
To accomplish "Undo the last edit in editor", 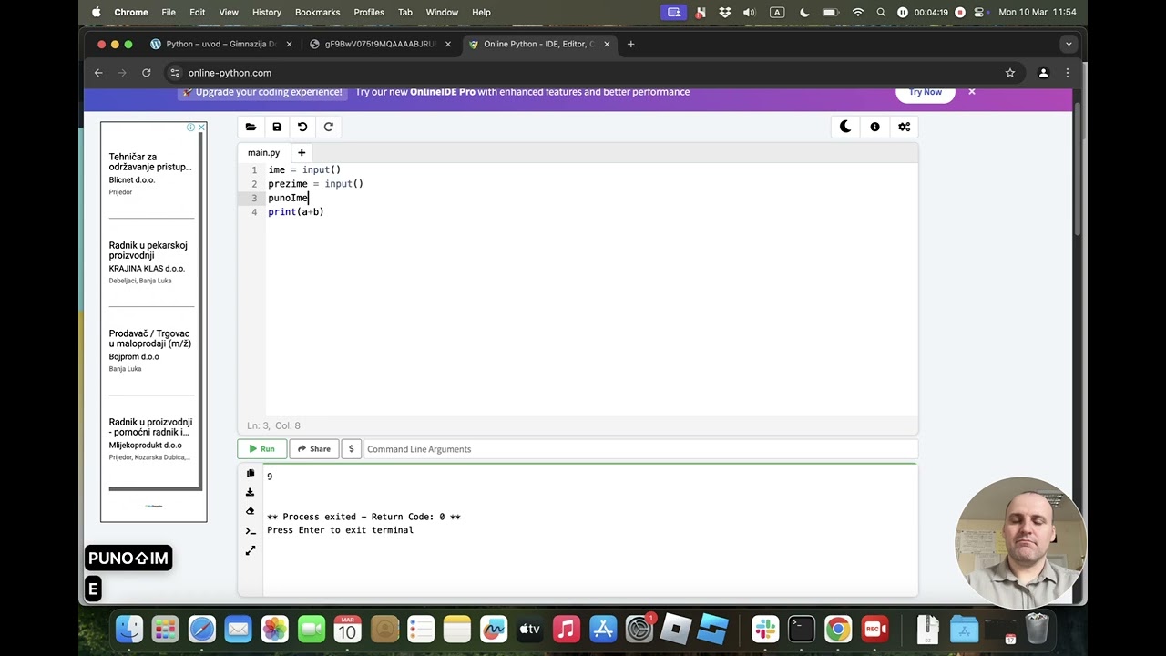I will point(302,127).
